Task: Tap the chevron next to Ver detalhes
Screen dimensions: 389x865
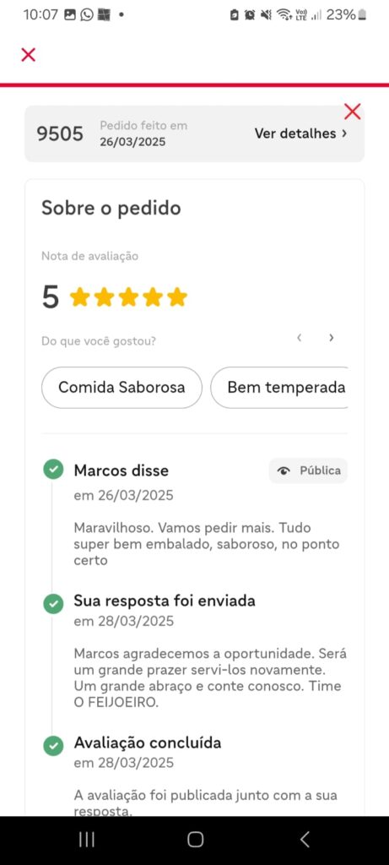Action: (x=344, y=133)
